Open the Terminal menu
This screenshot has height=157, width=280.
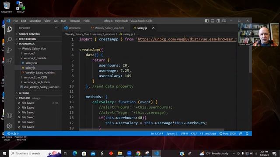[x=75, y=21]
